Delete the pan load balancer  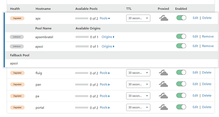click(x=207, y=84)
